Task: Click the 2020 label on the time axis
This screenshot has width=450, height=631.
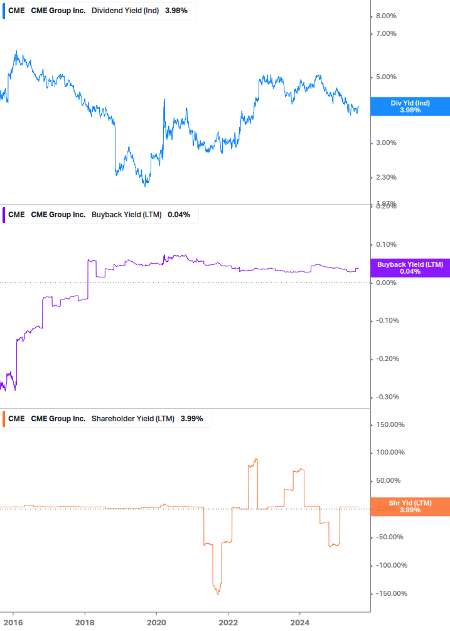Action: (156, 623)
